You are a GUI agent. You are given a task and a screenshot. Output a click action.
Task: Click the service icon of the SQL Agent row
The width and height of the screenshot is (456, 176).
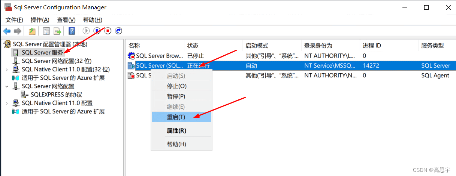131,75
